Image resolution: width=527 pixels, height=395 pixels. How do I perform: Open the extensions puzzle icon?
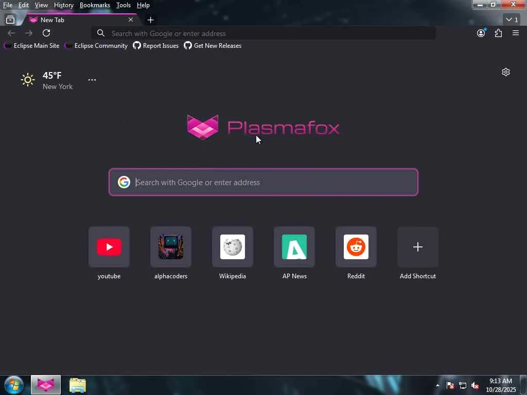click(498, 33)
